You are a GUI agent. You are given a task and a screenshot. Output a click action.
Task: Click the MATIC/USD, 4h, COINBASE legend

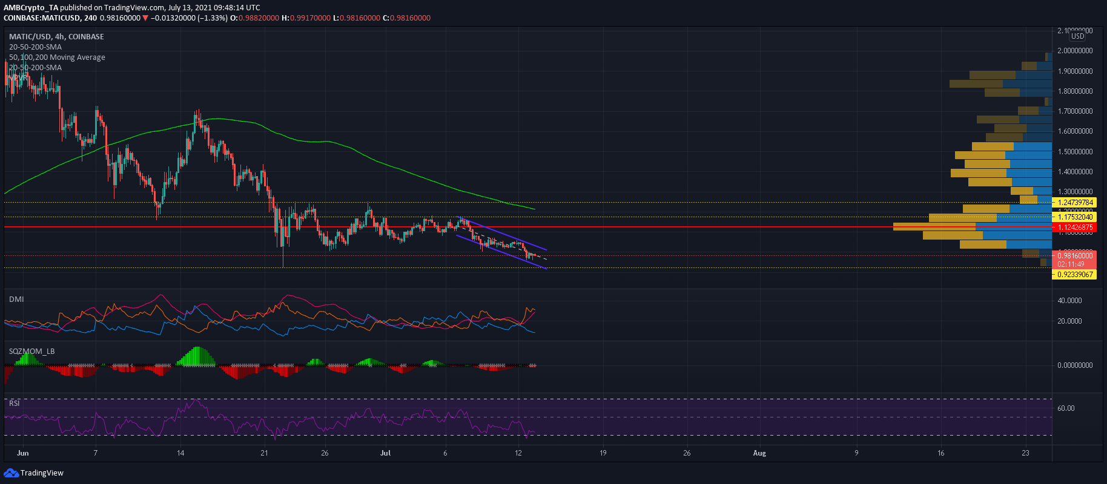(x=56, y=36)
